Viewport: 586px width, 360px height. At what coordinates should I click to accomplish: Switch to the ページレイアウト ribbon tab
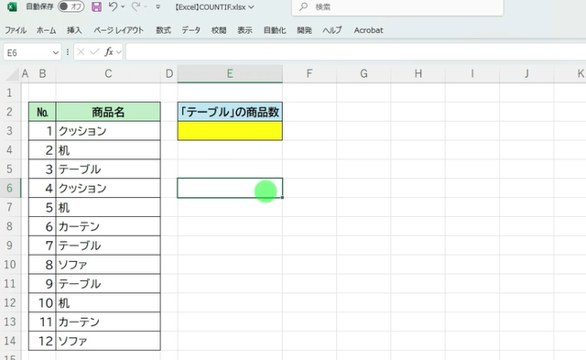click(x=118, y=30)
